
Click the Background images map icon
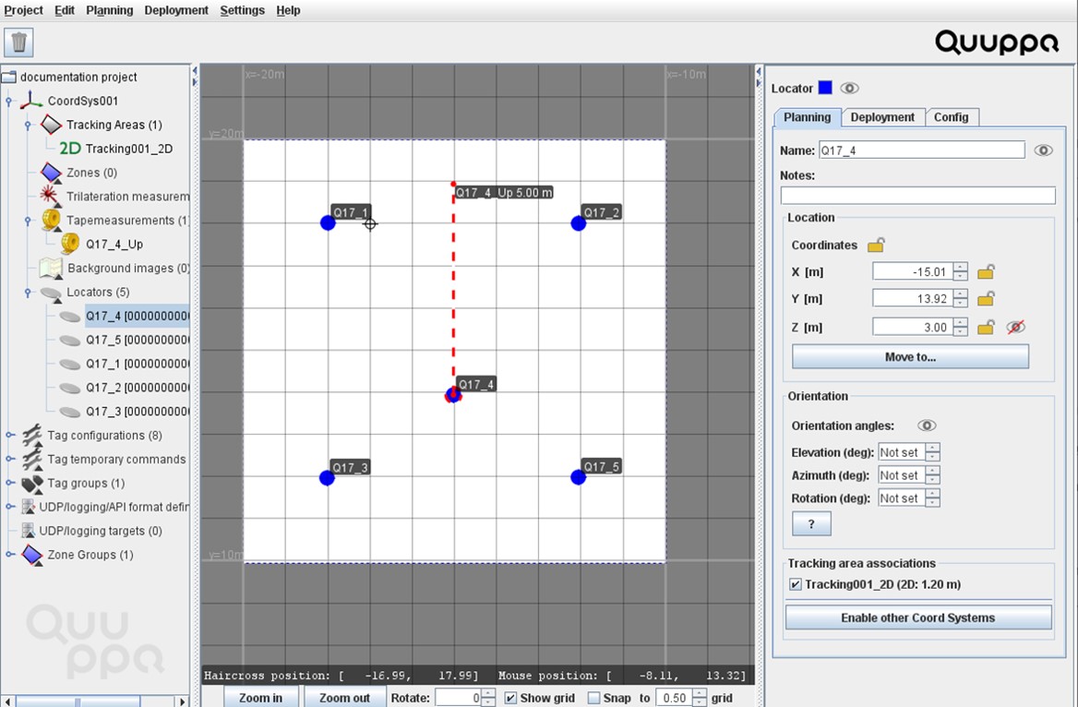51,269
